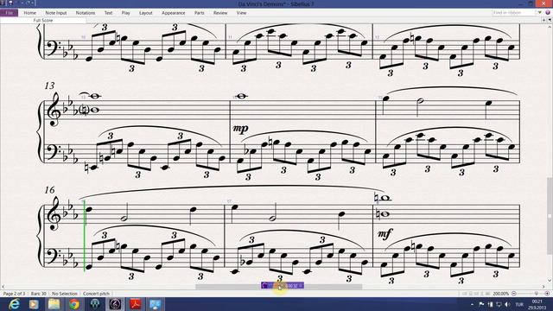Open the Layout ribbon tab
Image resolution: width=553 pixels, height=311 pixels.
click(146, 13)
